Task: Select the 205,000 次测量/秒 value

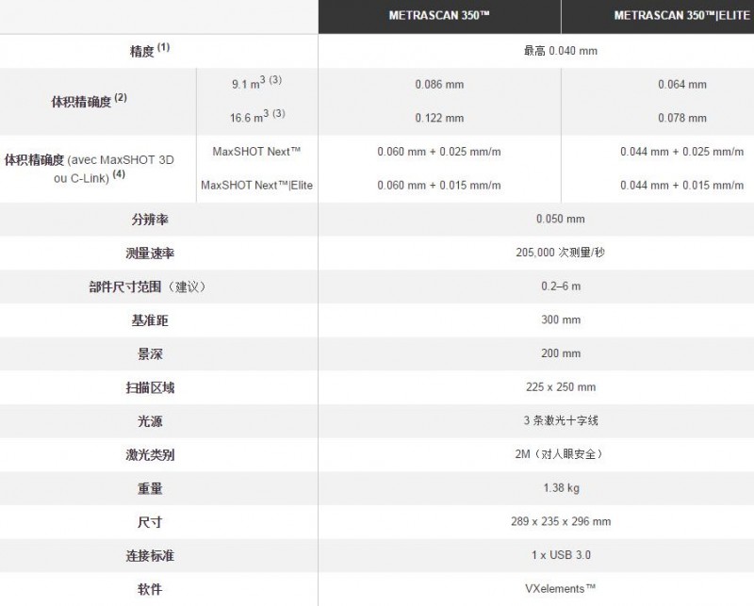Action: click(x=560, y=253)
